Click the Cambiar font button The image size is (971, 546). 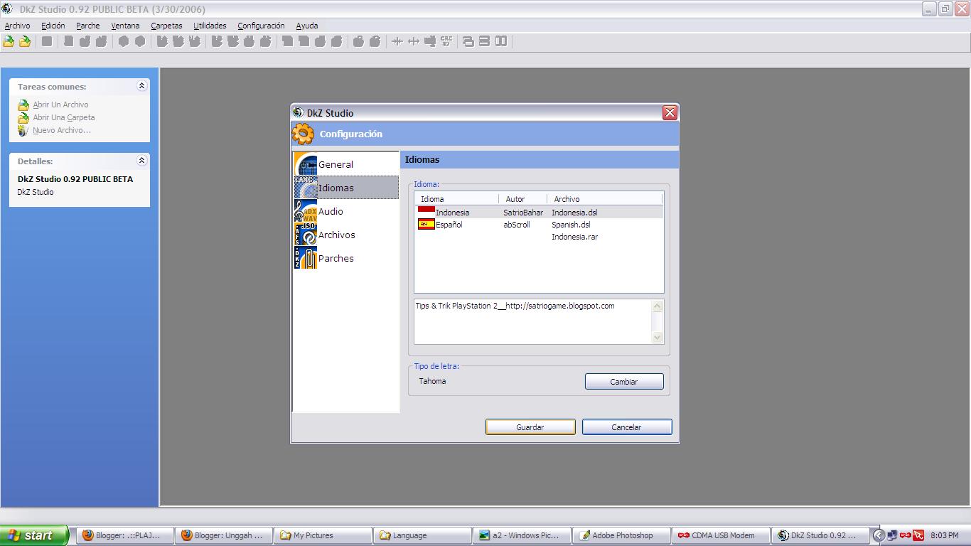pos(624,382)
